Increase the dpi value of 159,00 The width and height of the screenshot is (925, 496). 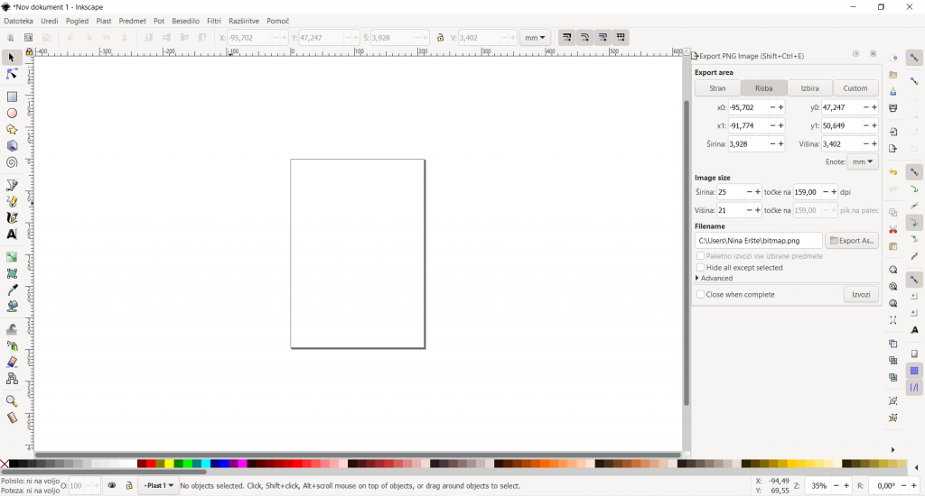click(x=834, y=192)
